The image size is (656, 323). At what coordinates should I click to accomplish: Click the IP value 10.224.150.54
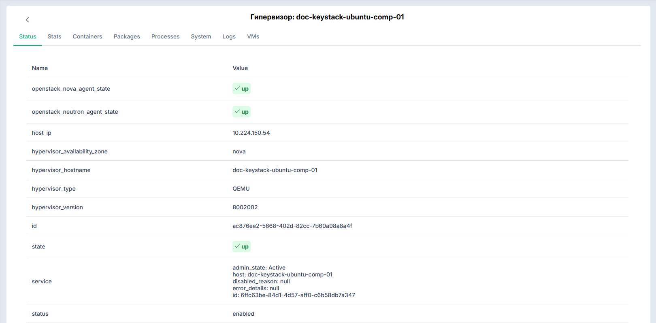coord(251,133)
